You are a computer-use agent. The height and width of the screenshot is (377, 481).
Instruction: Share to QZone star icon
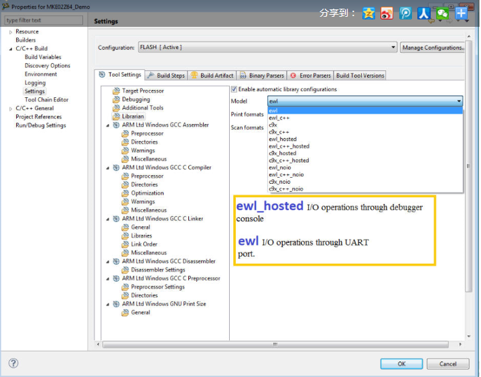pyautogui.click(x=368, y=13)
